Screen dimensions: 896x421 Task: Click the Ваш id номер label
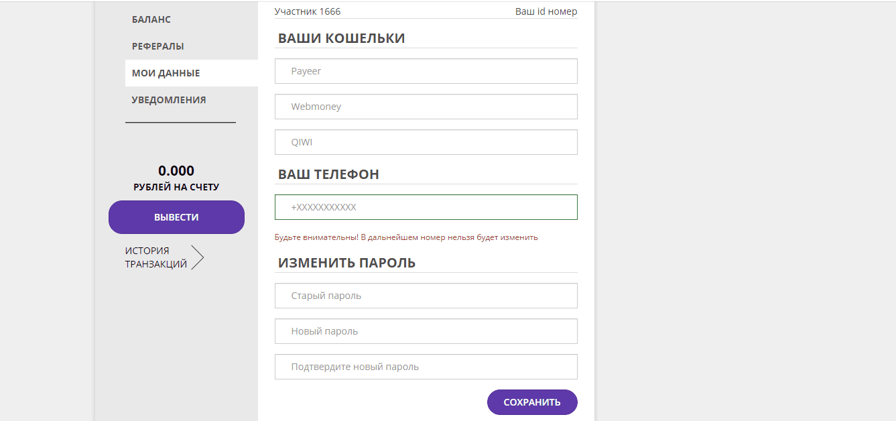tap(546, 11)
